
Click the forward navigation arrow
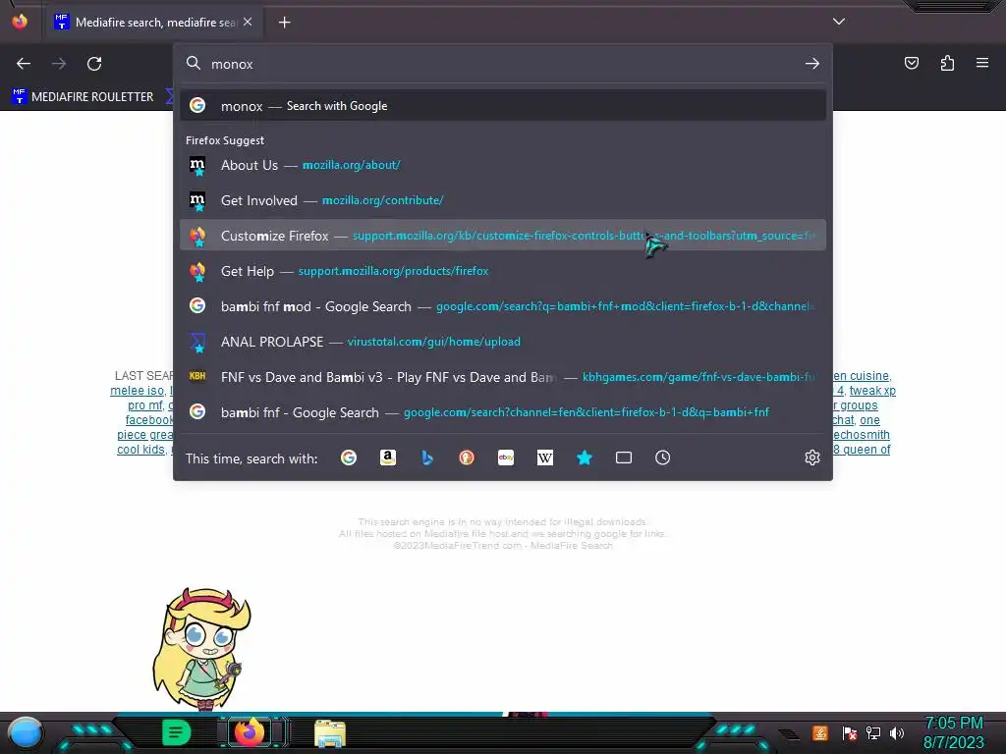pyautogui.click(x=59, y=64)
